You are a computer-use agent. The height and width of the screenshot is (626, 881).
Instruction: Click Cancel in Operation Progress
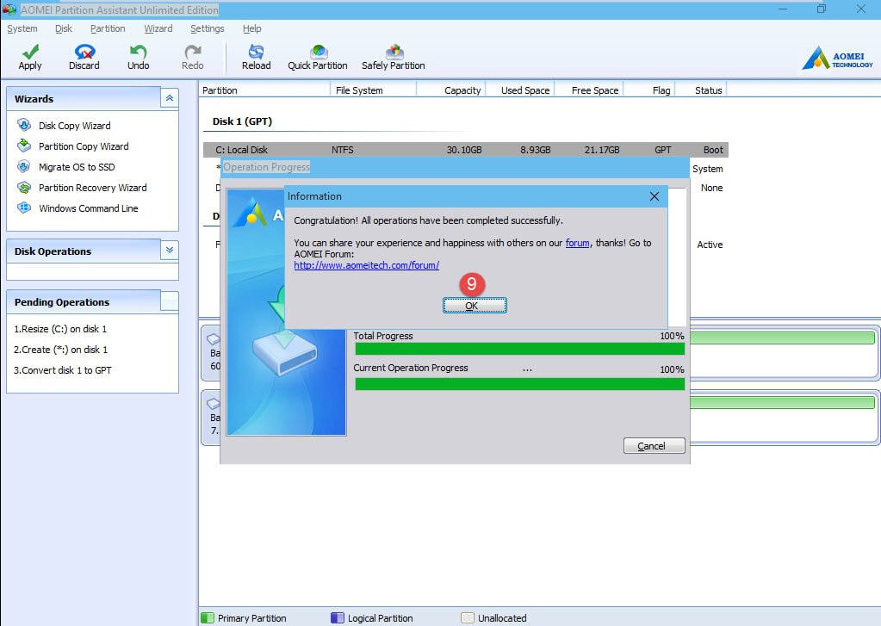pyautogui.click(x=654, y=446)
